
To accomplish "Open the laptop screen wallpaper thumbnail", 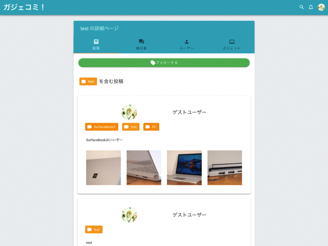I will (x=184, y=168).
